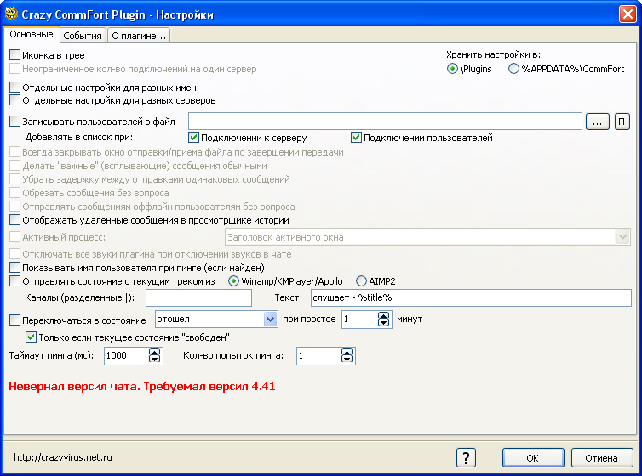The width and height of the screenshot is (642, 476).
Task: Open the "О плагине..." tab
Action: [139, 35]
